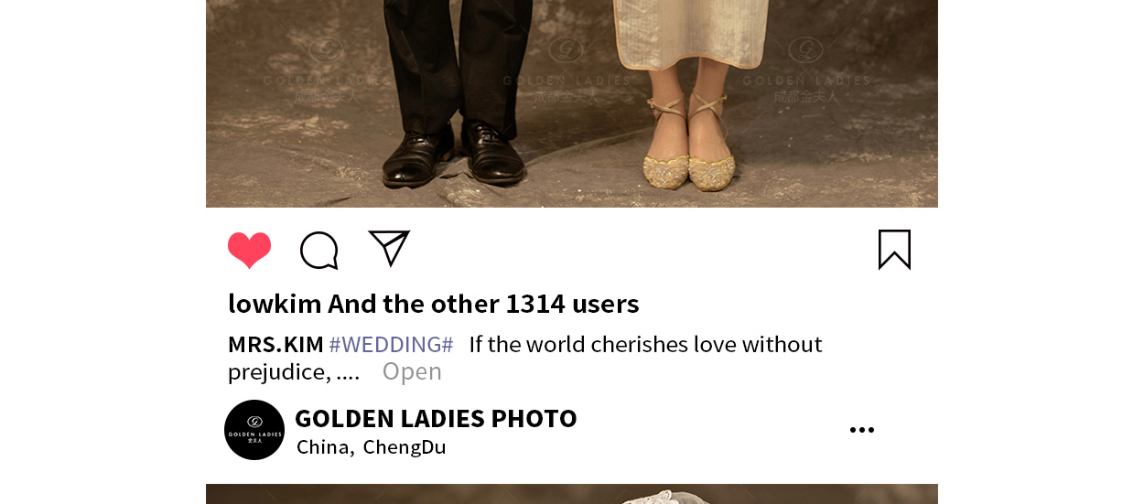Tap the man's black leather shoes in the photo

[453, 154]
